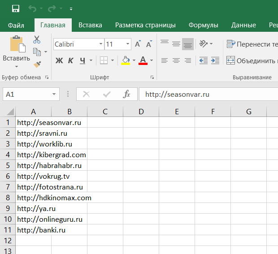Select column header C

click(105, 112)
